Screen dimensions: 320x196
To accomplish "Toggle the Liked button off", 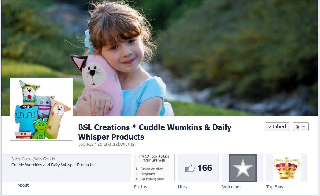I will coord(277,127).
